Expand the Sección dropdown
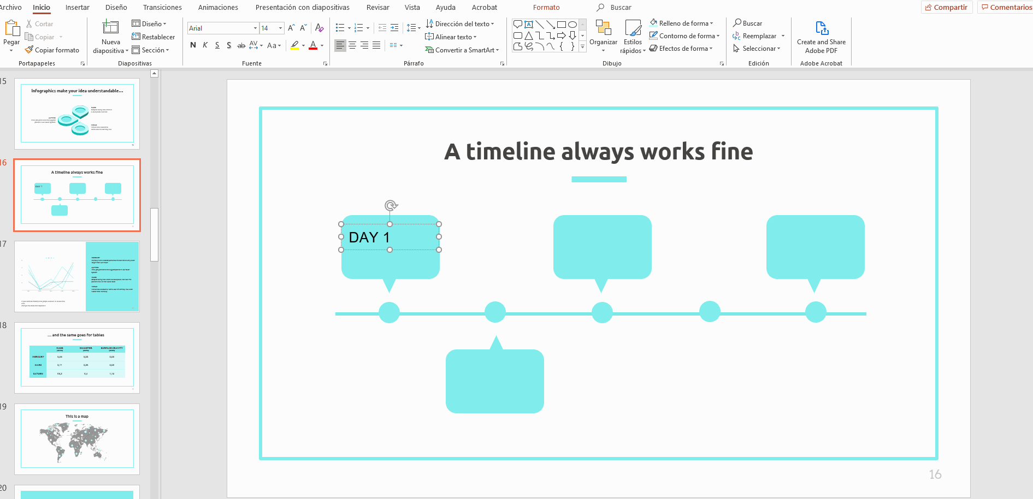Image resolution: width=1033 pixels, height=499 pixels. 150,50
